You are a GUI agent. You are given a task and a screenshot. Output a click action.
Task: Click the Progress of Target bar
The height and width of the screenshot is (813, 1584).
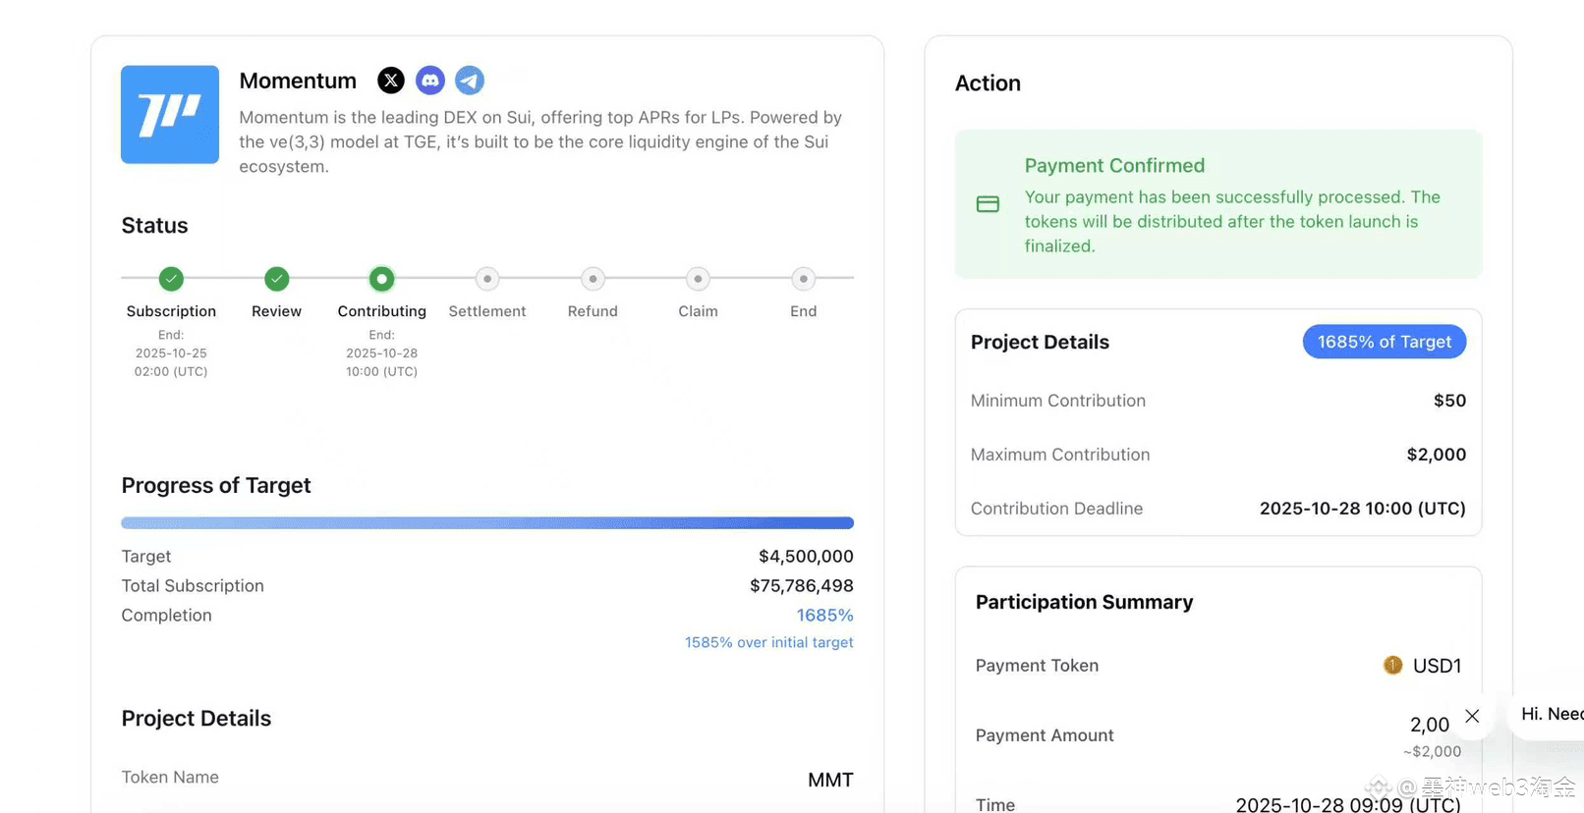487,523
